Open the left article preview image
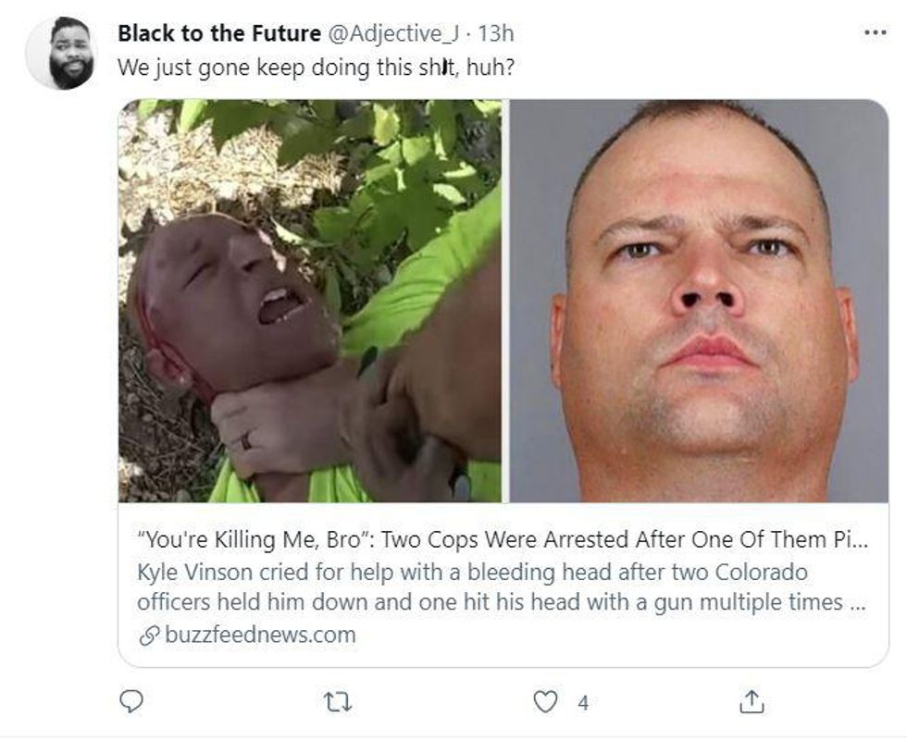This screenshot has height=741, width=907. (310, 301)
